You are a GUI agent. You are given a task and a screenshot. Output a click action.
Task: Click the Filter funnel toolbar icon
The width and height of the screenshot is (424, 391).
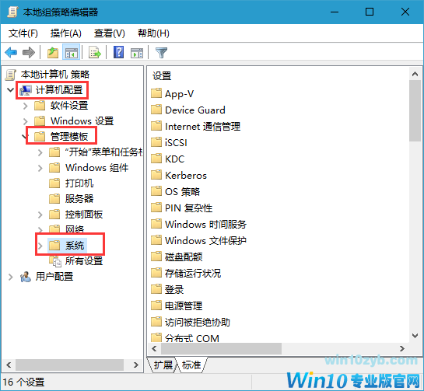162,52
